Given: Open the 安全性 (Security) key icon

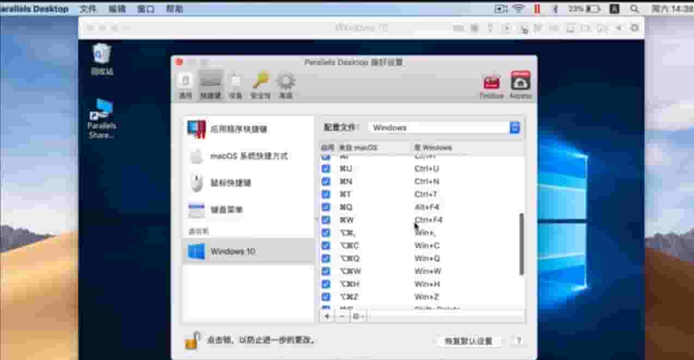Looking at the screenshot, I should pyautogui.click(x=260, y=85).
